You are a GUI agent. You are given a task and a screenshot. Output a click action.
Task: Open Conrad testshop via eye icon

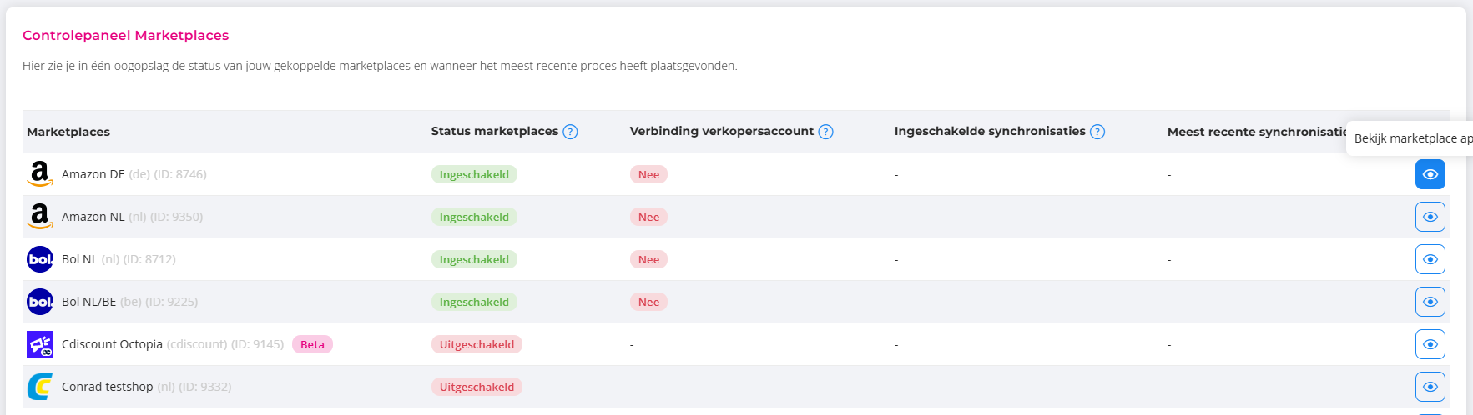tap(1430, 387)
